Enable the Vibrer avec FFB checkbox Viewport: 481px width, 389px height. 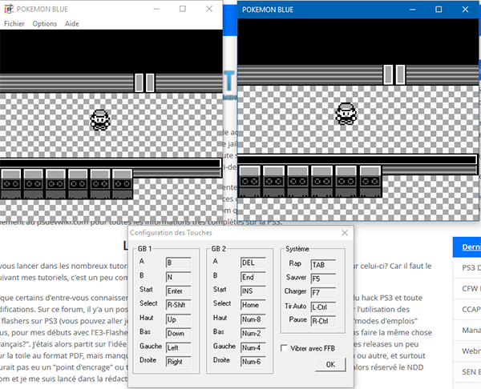pos(284,348)
